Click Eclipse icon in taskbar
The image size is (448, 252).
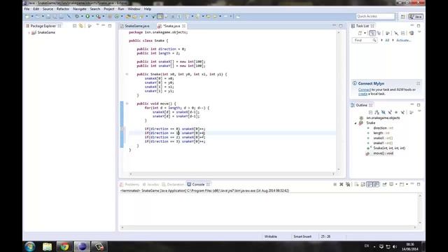[82, 246]
